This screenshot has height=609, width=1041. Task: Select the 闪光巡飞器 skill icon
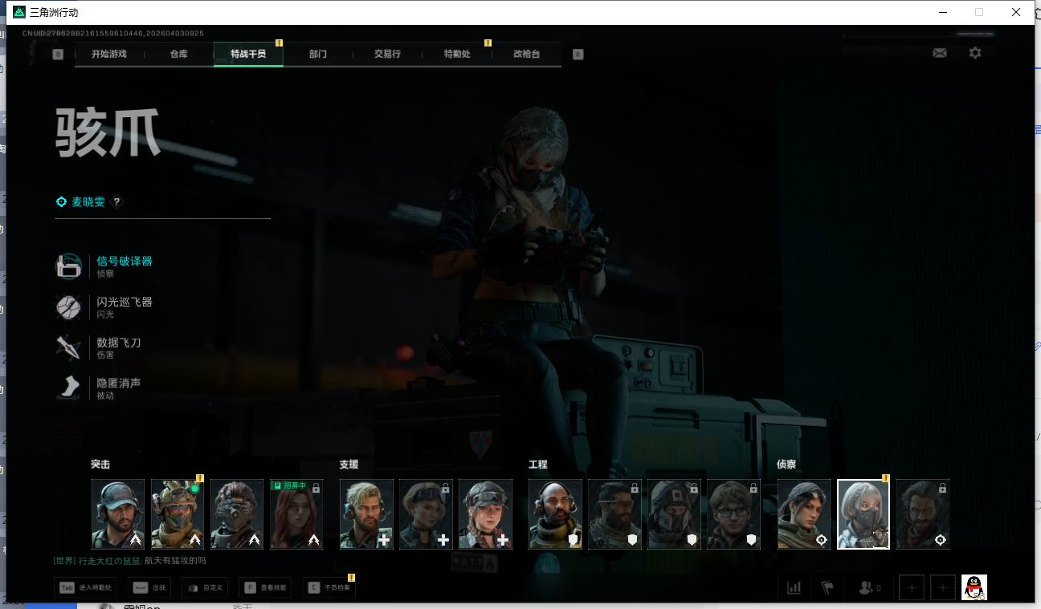pos(68,307)
